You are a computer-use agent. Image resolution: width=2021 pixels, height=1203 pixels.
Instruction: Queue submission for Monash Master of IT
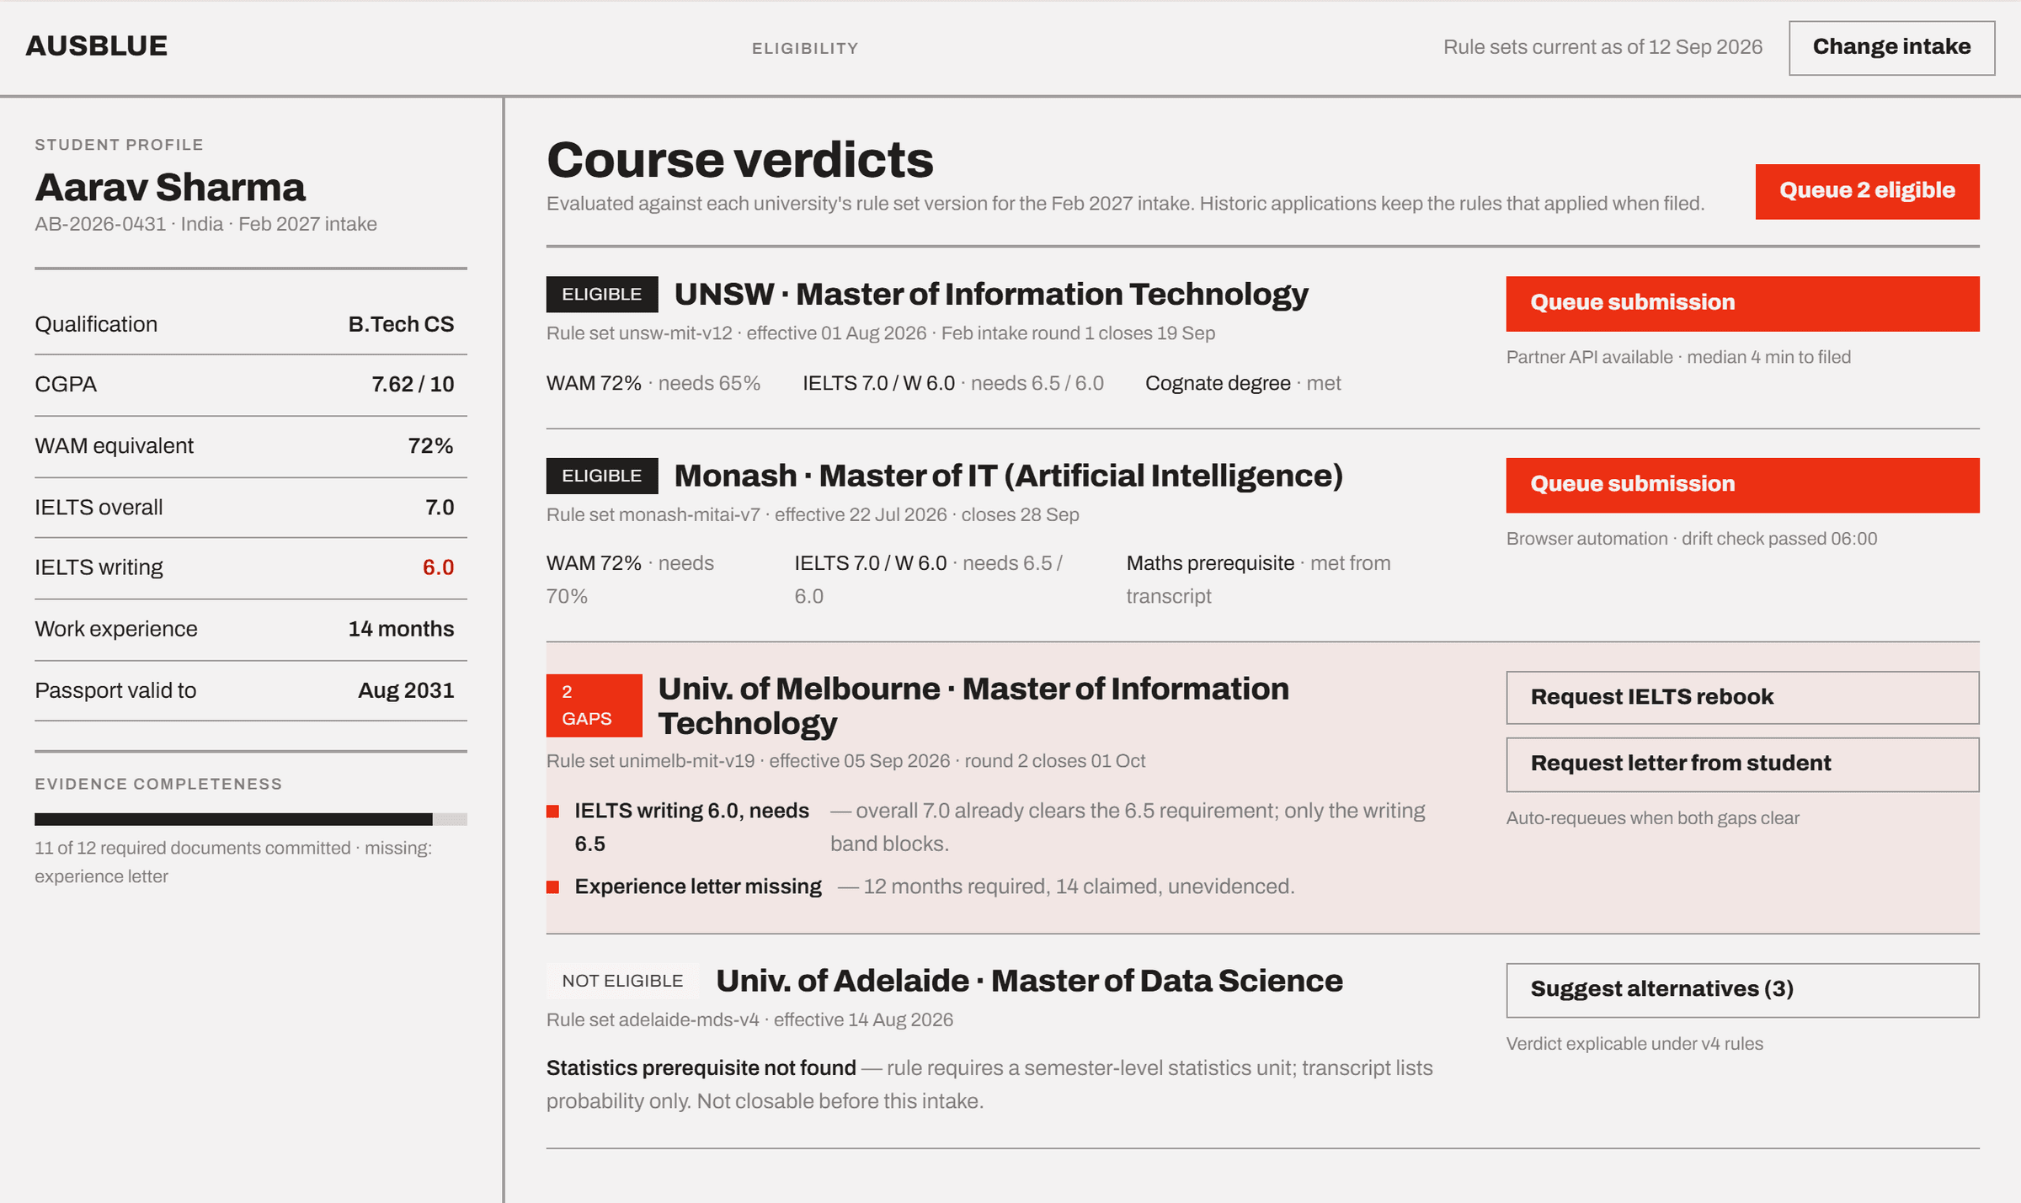click(1742, 485)
